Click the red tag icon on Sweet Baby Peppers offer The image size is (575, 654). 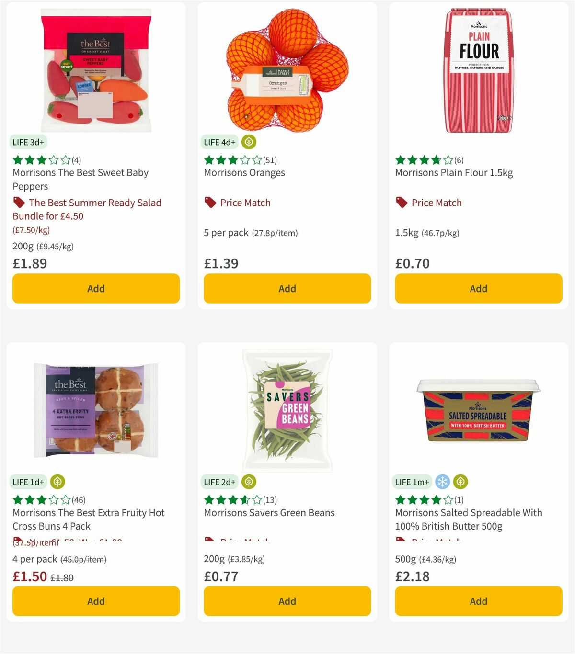click(18, 203)
